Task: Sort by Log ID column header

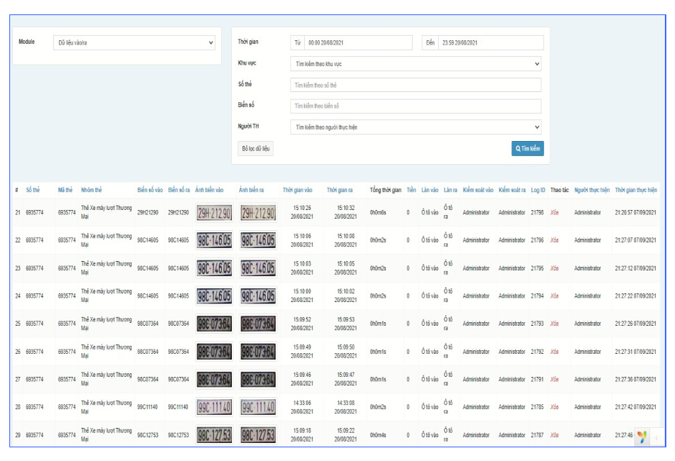Action: click(537, 190)
